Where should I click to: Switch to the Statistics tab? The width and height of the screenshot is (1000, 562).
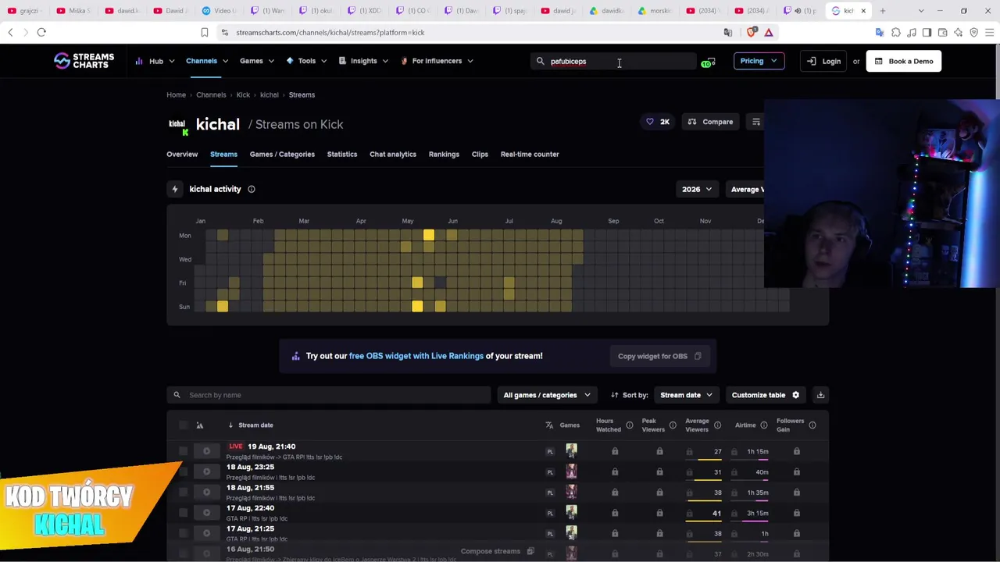342,154
